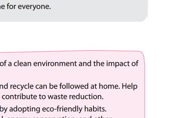The image size is (183, 118).
Task: Click the word "can" after "recycle"
Action: point(41,87)
